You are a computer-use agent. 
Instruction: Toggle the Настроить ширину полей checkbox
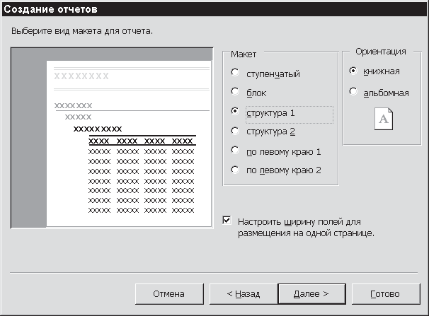(x=227, y=220)
